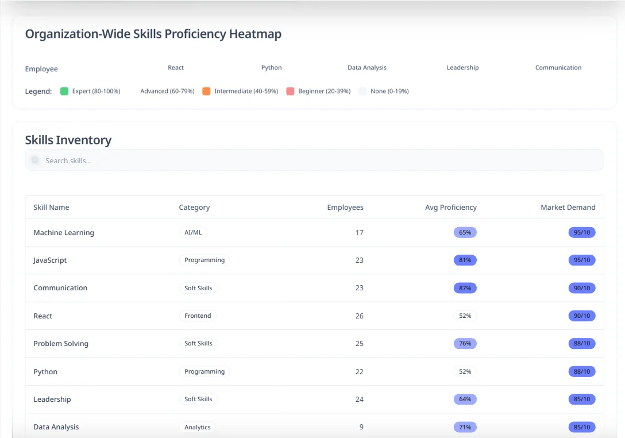Click Python's 52% proficiency badge
The height and width of the screenshot is (438, 625).
click(x=465, y=371)
